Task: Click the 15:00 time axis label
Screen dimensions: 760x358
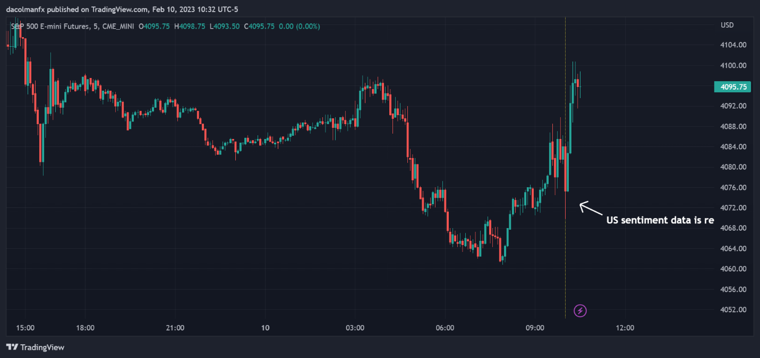Action: (25, 328)
